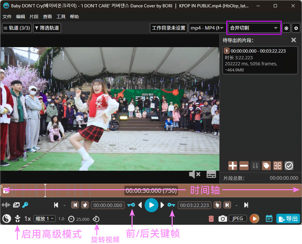The width and height of the screenshot is (302, 244).
Task: Toggle all segments with the checkmark circle
Action: 289,166
